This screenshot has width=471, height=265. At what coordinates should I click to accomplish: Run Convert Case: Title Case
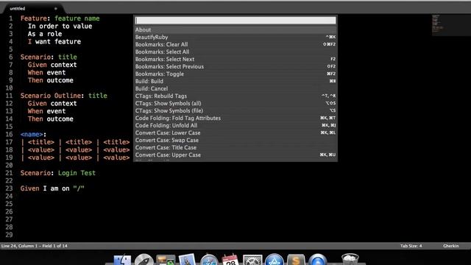[235, 147]
